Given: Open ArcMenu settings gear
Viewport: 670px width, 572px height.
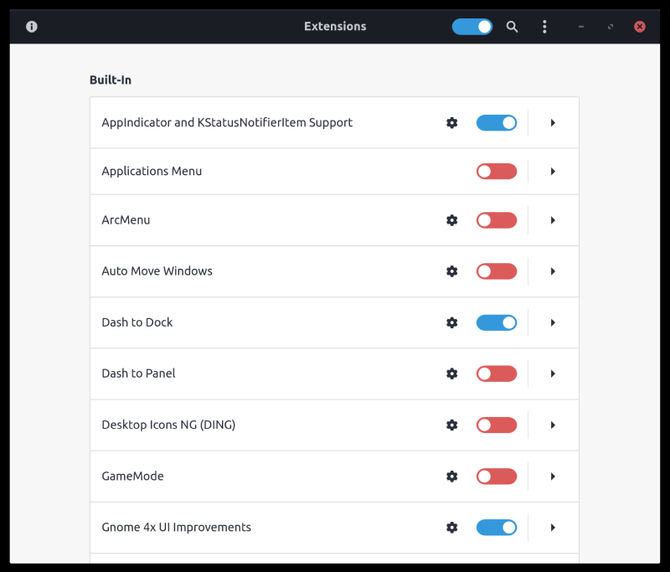Looking at the screenshot, I should pyautogui.click(x=452, y=220).
